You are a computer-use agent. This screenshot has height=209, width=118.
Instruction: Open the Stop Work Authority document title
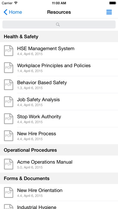(x=39, y=117)
